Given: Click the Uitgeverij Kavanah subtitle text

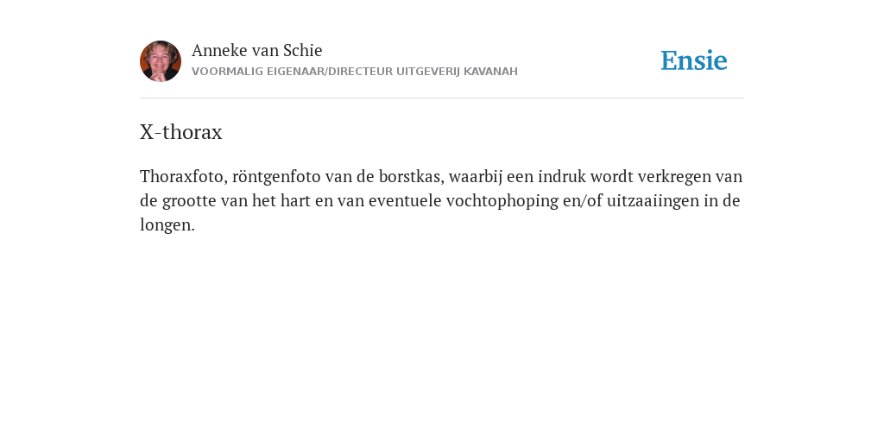Looking at the screenshot, I should (457, 72).
